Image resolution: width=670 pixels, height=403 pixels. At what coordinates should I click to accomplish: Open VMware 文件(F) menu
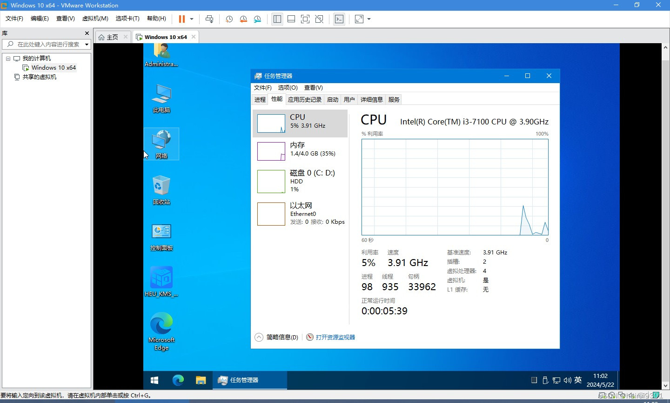[x=14, y=19]
